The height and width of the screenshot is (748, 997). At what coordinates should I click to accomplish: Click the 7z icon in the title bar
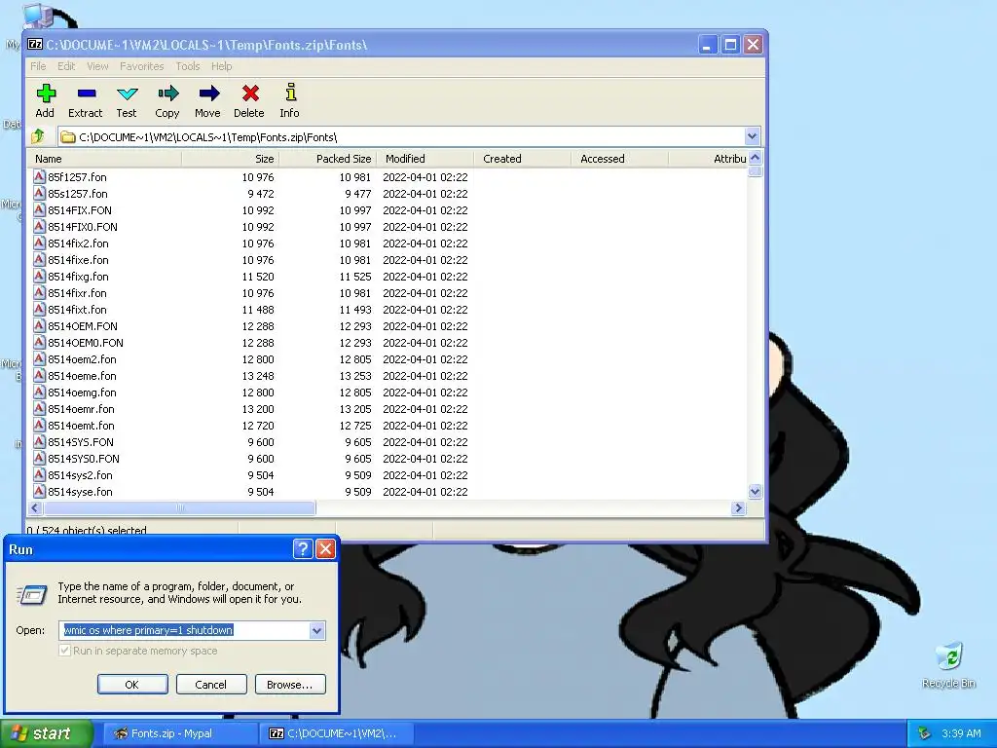coord(35,44)
